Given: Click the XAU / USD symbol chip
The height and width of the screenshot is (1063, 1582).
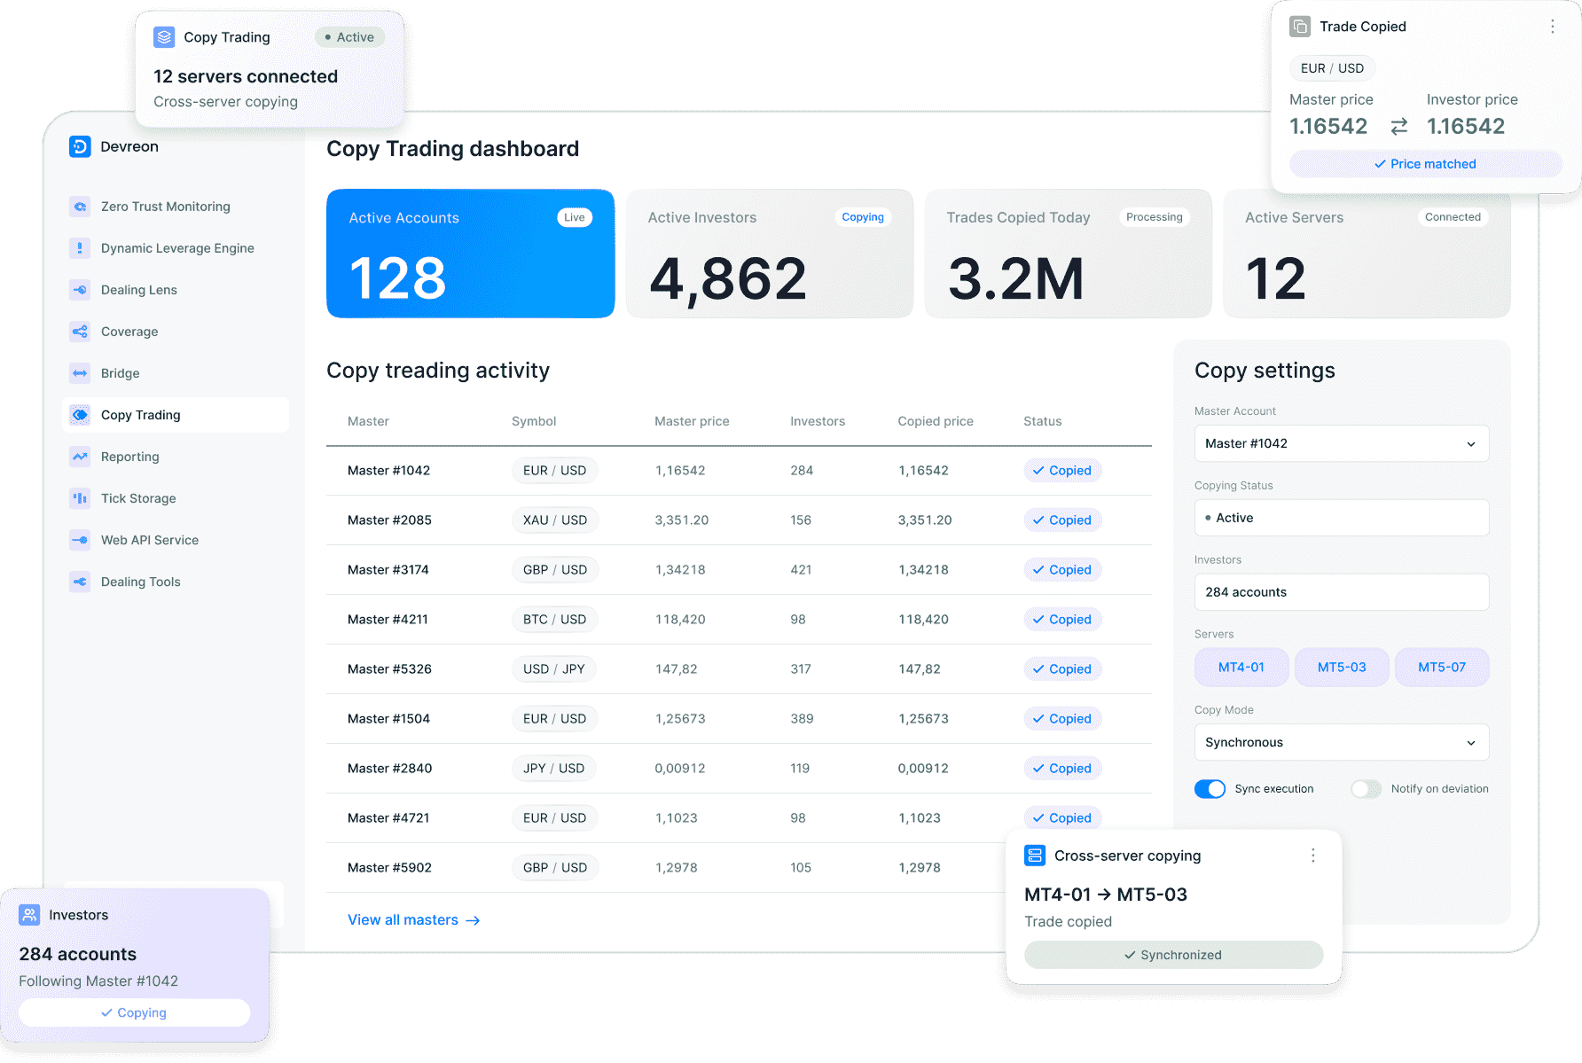Looking at the screenshot, I should tap(555, 520).
